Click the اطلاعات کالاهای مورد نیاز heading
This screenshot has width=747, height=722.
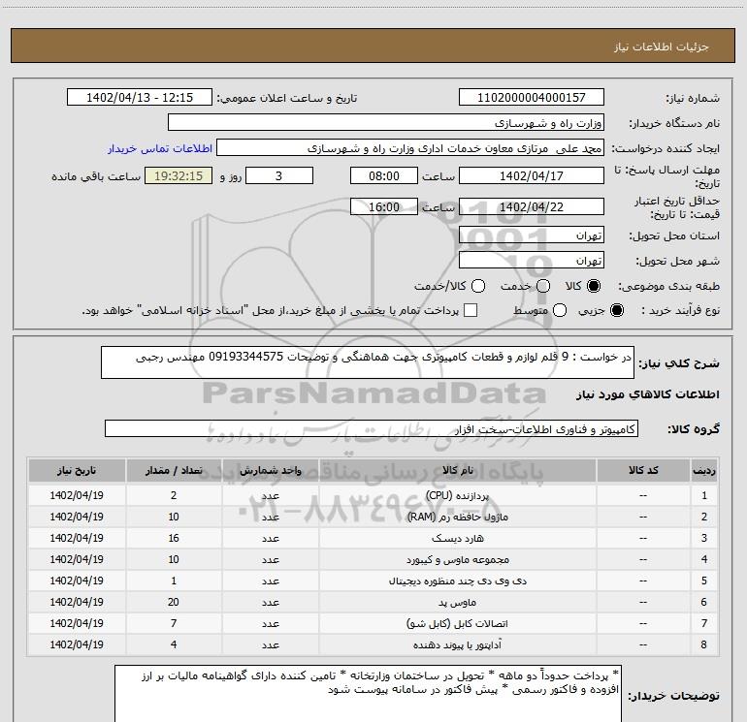(x=647, y=394)
